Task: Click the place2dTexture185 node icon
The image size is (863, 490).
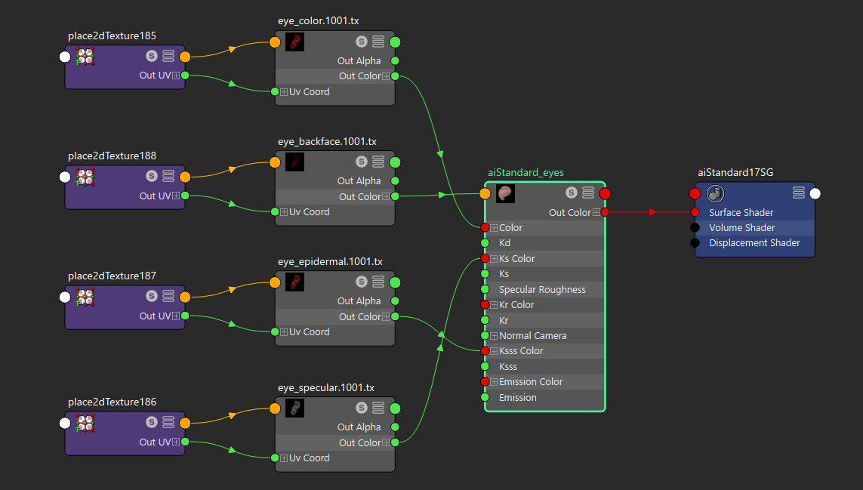Action: [x=85, y=56]
